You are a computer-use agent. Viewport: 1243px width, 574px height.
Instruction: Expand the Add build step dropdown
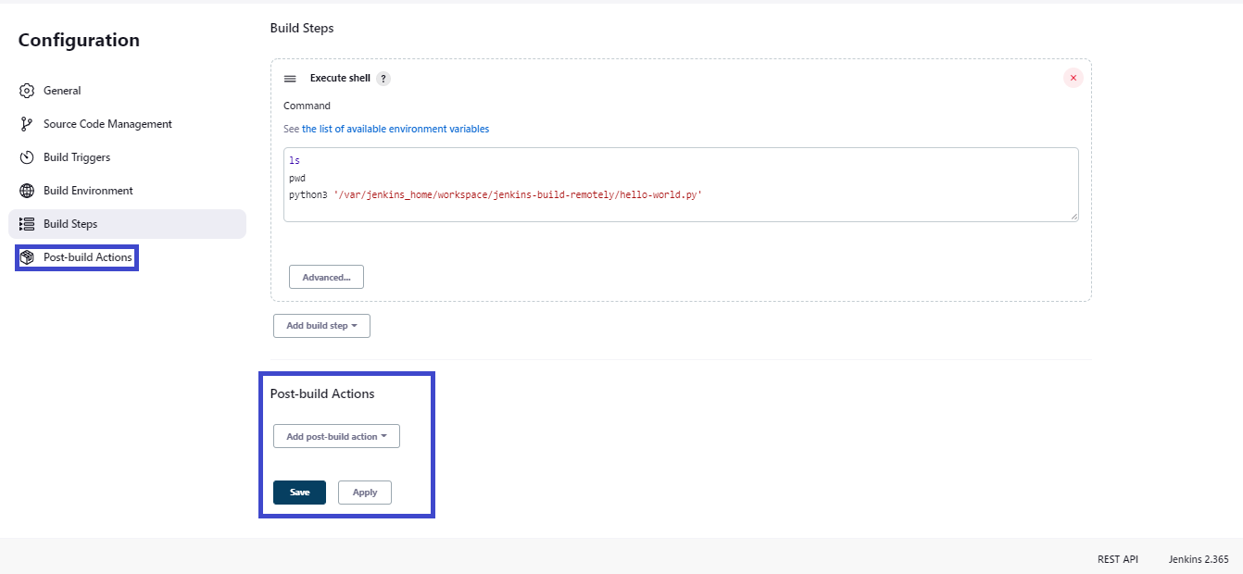click(321, 326)
